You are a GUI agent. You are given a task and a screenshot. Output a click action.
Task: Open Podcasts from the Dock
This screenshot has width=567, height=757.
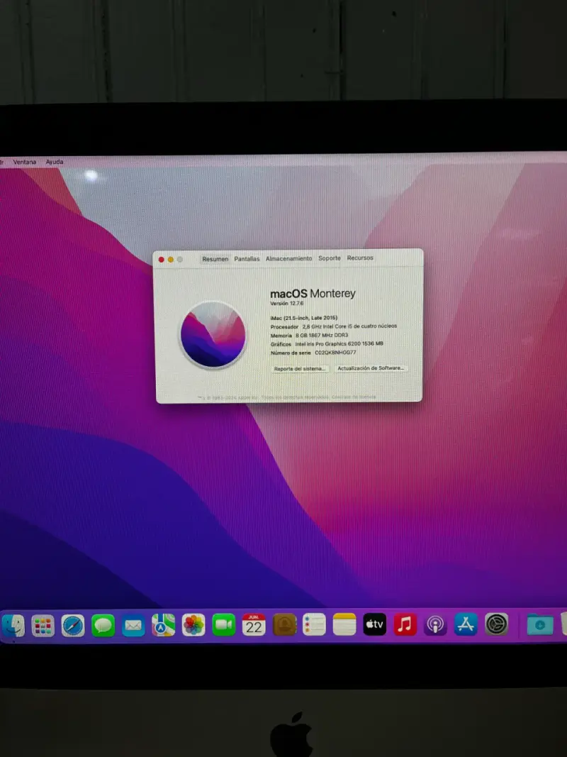[x=435, y=625]
